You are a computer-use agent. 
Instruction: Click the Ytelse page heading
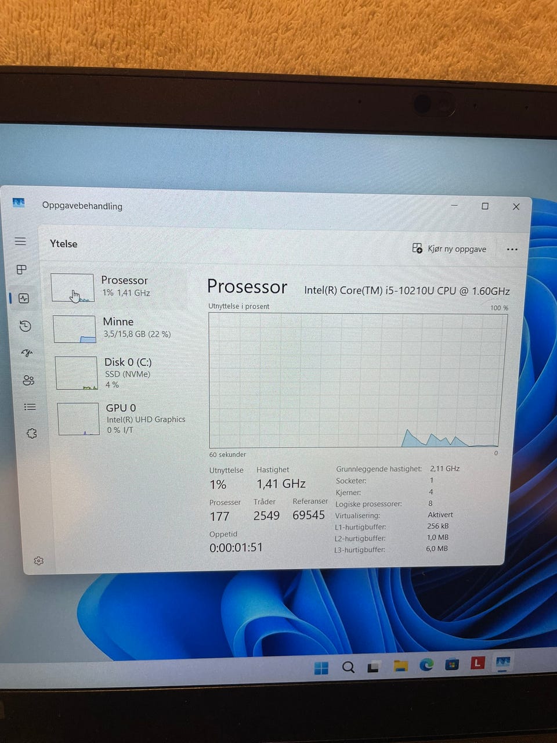(x=64, y=244)
